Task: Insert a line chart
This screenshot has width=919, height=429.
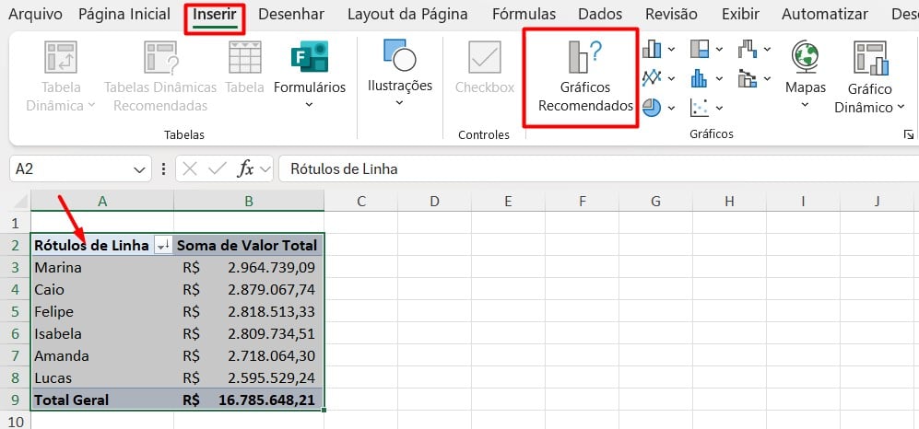Action: 653,77
